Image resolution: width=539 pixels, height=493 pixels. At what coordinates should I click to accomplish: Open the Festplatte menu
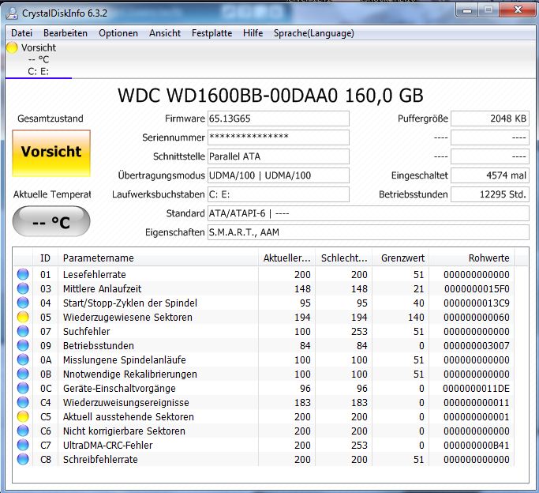point(211,33)
